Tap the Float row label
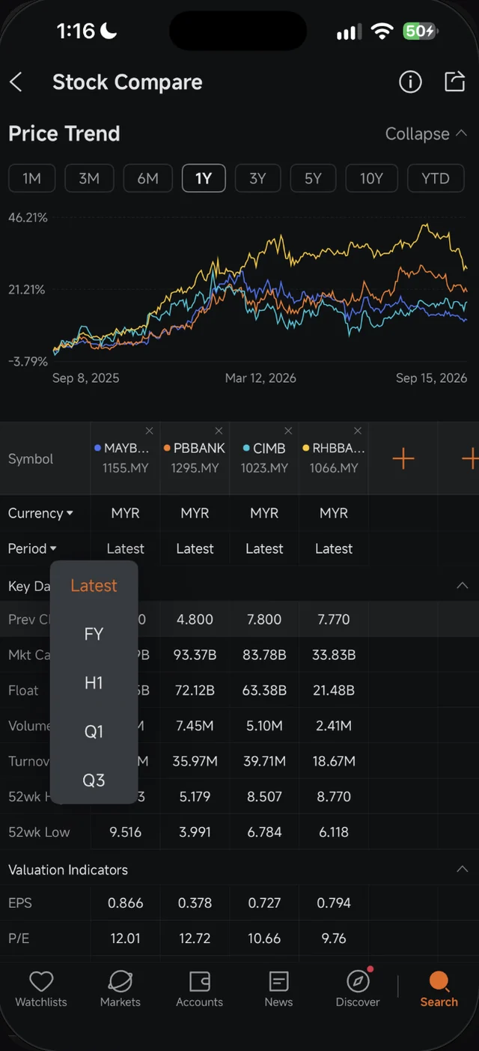479x1051 pixels. pos(23,690)
